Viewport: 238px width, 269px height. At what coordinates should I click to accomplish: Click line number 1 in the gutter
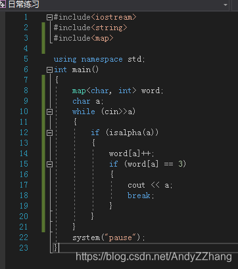tap(26, 17)
